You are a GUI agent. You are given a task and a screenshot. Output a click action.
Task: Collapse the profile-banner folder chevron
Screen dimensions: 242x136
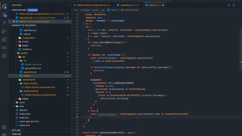(x=18, y=91)
